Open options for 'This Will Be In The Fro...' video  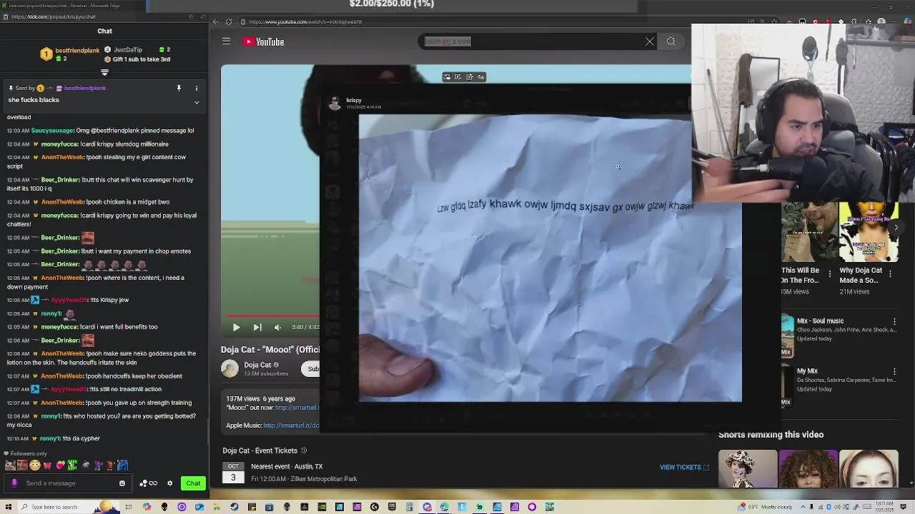coord(829,274)
